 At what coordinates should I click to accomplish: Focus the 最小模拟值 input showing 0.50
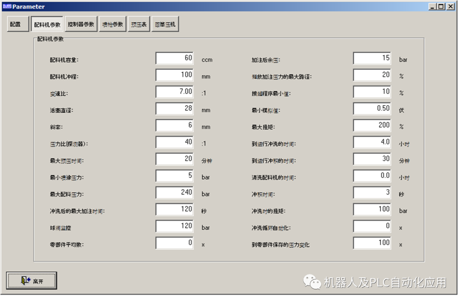pyautogui.click(x=372, y=108)
